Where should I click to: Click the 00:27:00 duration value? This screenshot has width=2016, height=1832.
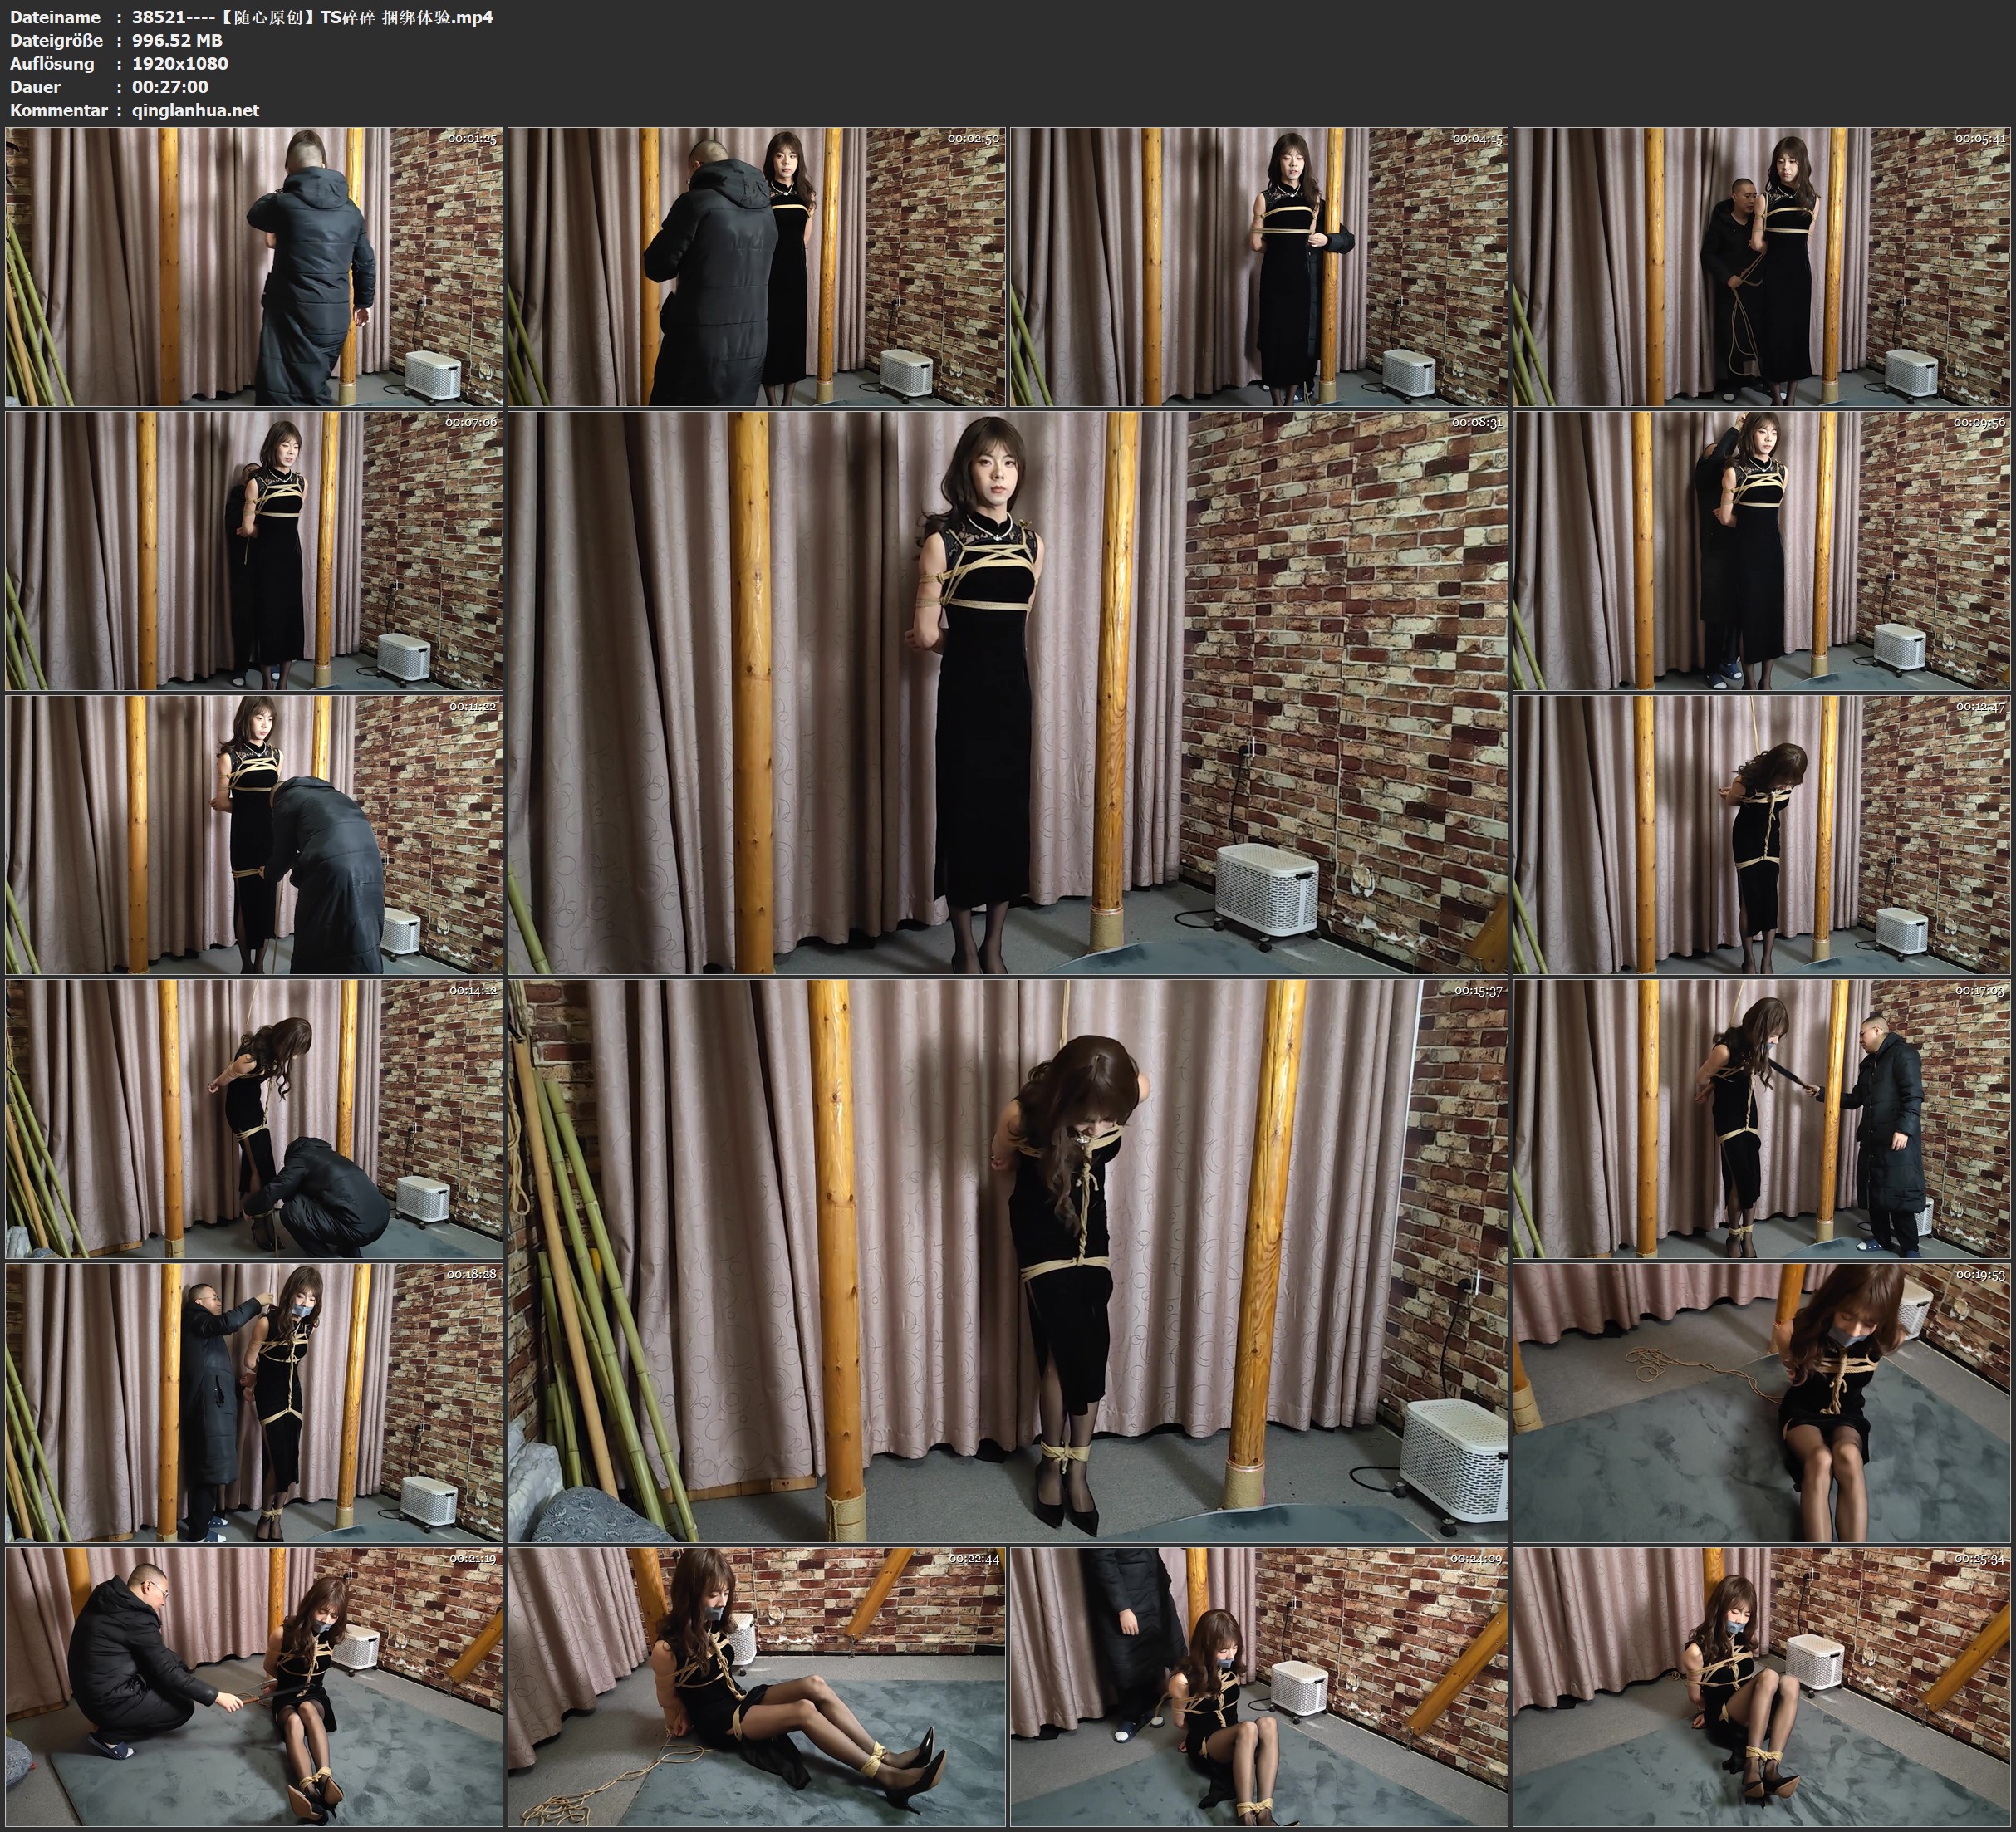170,87
